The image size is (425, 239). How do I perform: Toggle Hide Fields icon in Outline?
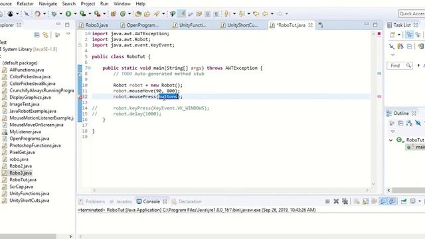(418, 123)
